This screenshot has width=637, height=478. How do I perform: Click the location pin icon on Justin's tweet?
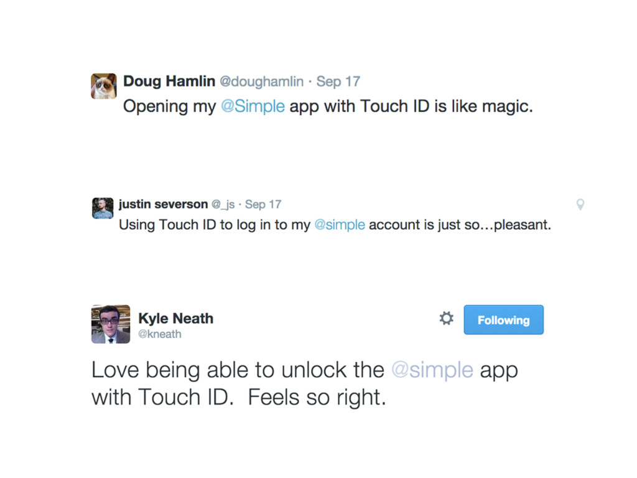pyautogui.click(x=580, y=204)
